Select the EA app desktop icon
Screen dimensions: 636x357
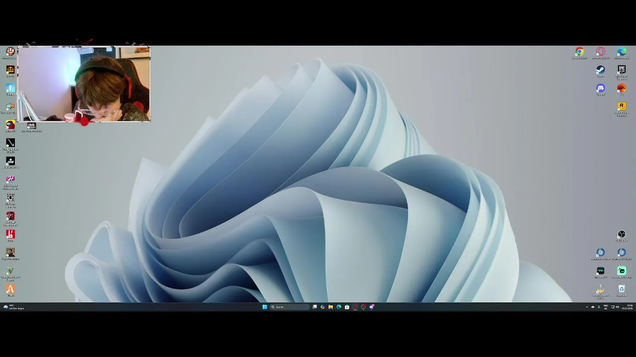pos(622,88)
